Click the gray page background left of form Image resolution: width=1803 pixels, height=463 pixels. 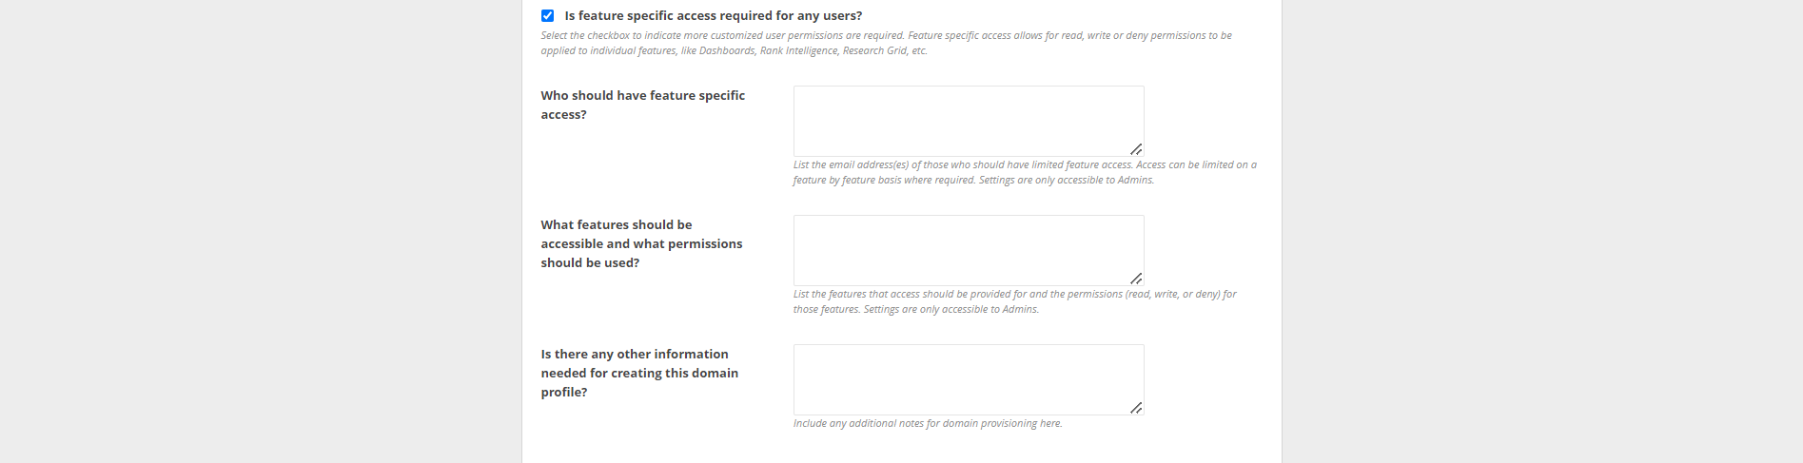pyautogui.click(x=257, y=238)
